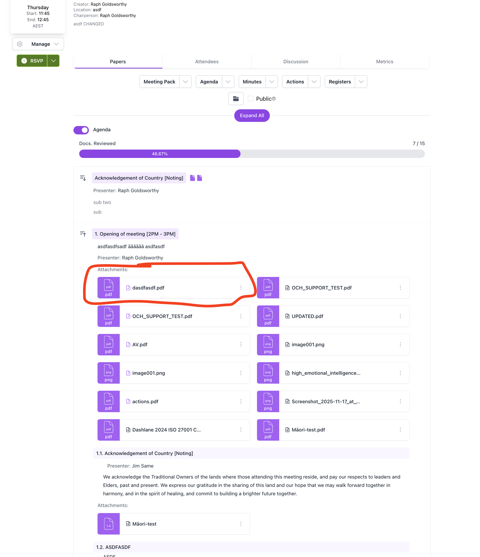Screen dimensions: 480x557
Task: Open the actions.pdf attachment link
Action: [145, 401]
